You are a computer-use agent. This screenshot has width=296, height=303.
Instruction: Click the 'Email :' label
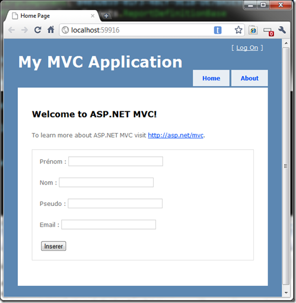pos(49,225)
